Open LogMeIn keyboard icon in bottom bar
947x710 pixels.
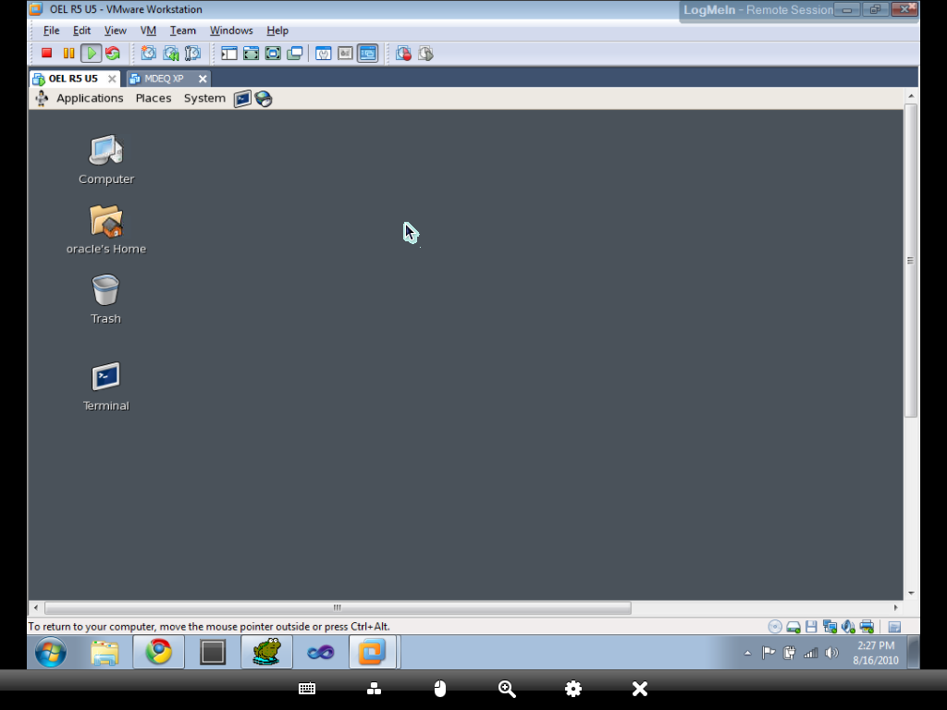[307, 689]
